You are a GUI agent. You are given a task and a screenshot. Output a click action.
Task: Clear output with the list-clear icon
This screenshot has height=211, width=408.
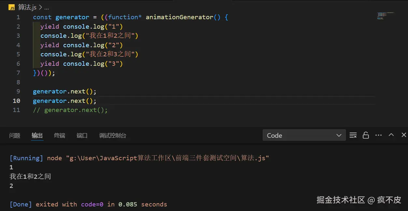[353, 135]
